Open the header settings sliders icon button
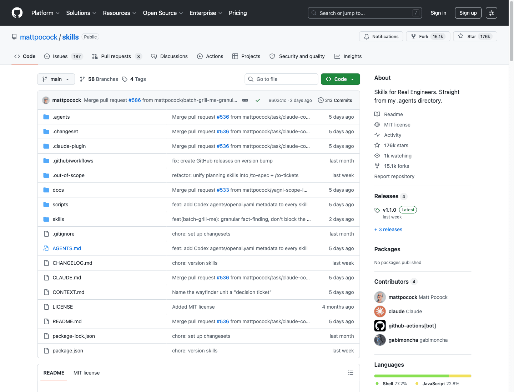Image resolution: width=514 pixels, height=392 pixels. pyautogui.click(x=492, y=13)
